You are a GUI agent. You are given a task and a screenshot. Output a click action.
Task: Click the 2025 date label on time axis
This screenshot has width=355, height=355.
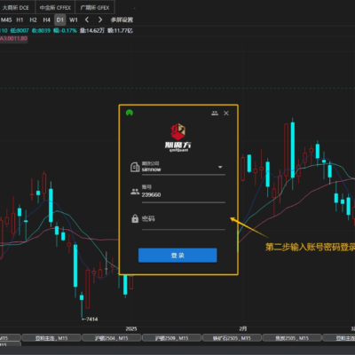[131, 328]
